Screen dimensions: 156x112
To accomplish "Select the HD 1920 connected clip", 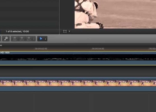I will (x=78, y=58).
